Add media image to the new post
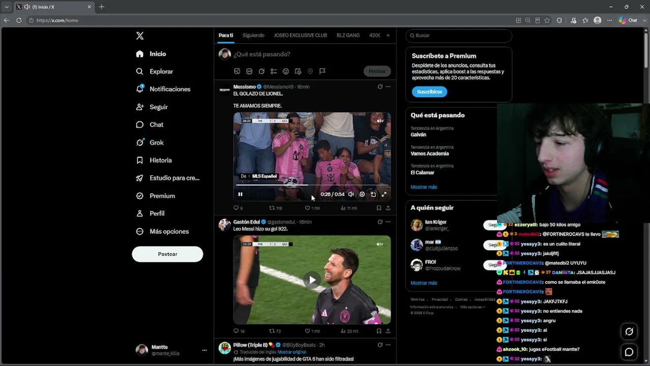The width and height of the screenshot is (650, 366). (x=237, y=72)
